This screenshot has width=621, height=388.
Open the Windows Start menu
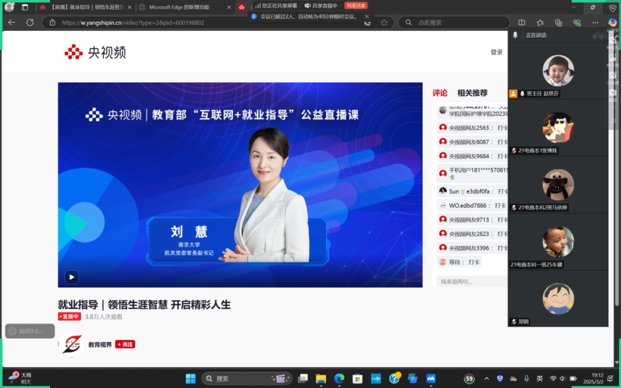coord(190,378)
